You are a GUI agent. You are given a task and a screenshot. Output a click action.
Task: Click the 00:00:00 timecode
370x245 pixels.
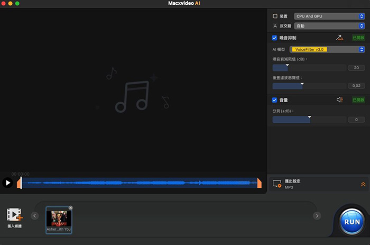click(21, 174)
